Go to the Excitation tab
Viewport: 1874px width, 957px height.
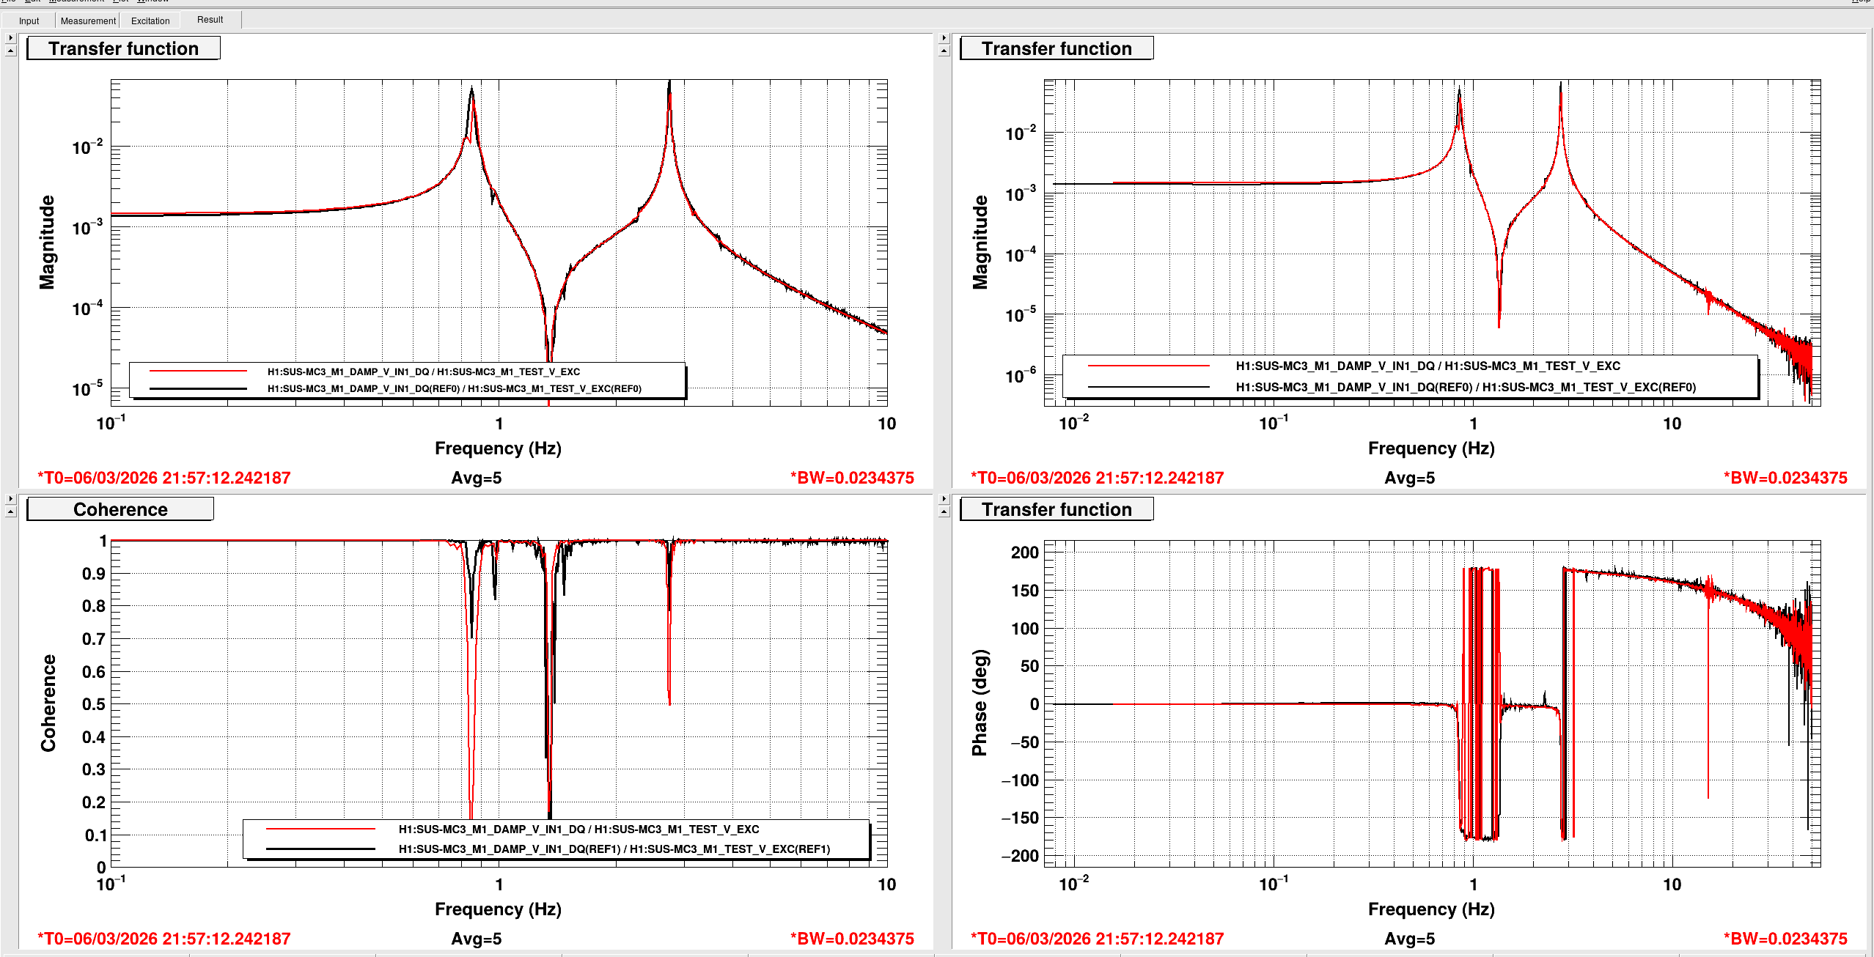pos(150,21)
